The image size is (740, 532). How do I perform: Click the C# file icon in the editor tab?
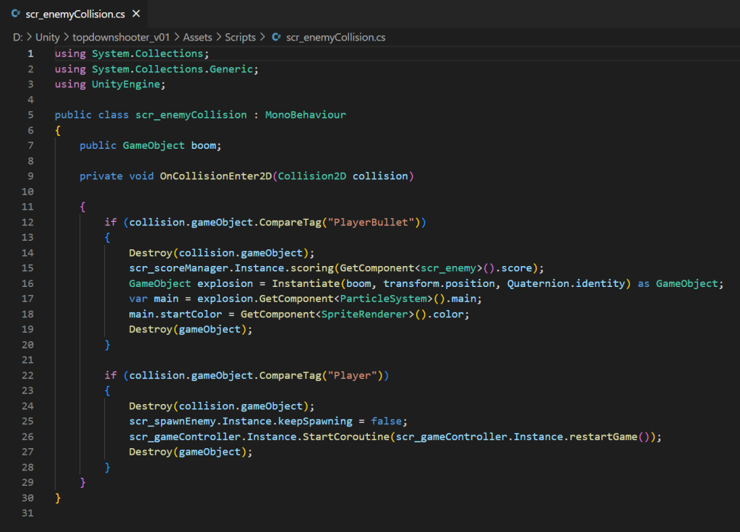(15, 14)
